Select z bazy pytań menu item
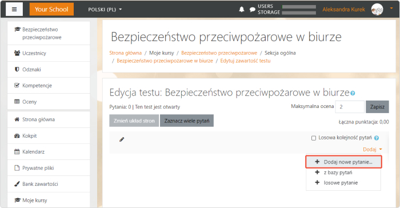 tap(343, 173)
